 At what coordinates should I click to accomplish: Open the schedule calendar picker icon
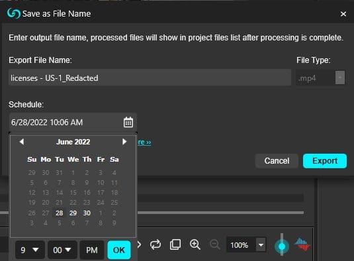(x=128, y=123)
